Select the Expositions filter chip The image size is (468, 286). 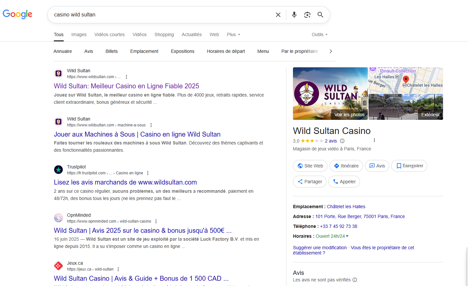(x=183, y=51)
